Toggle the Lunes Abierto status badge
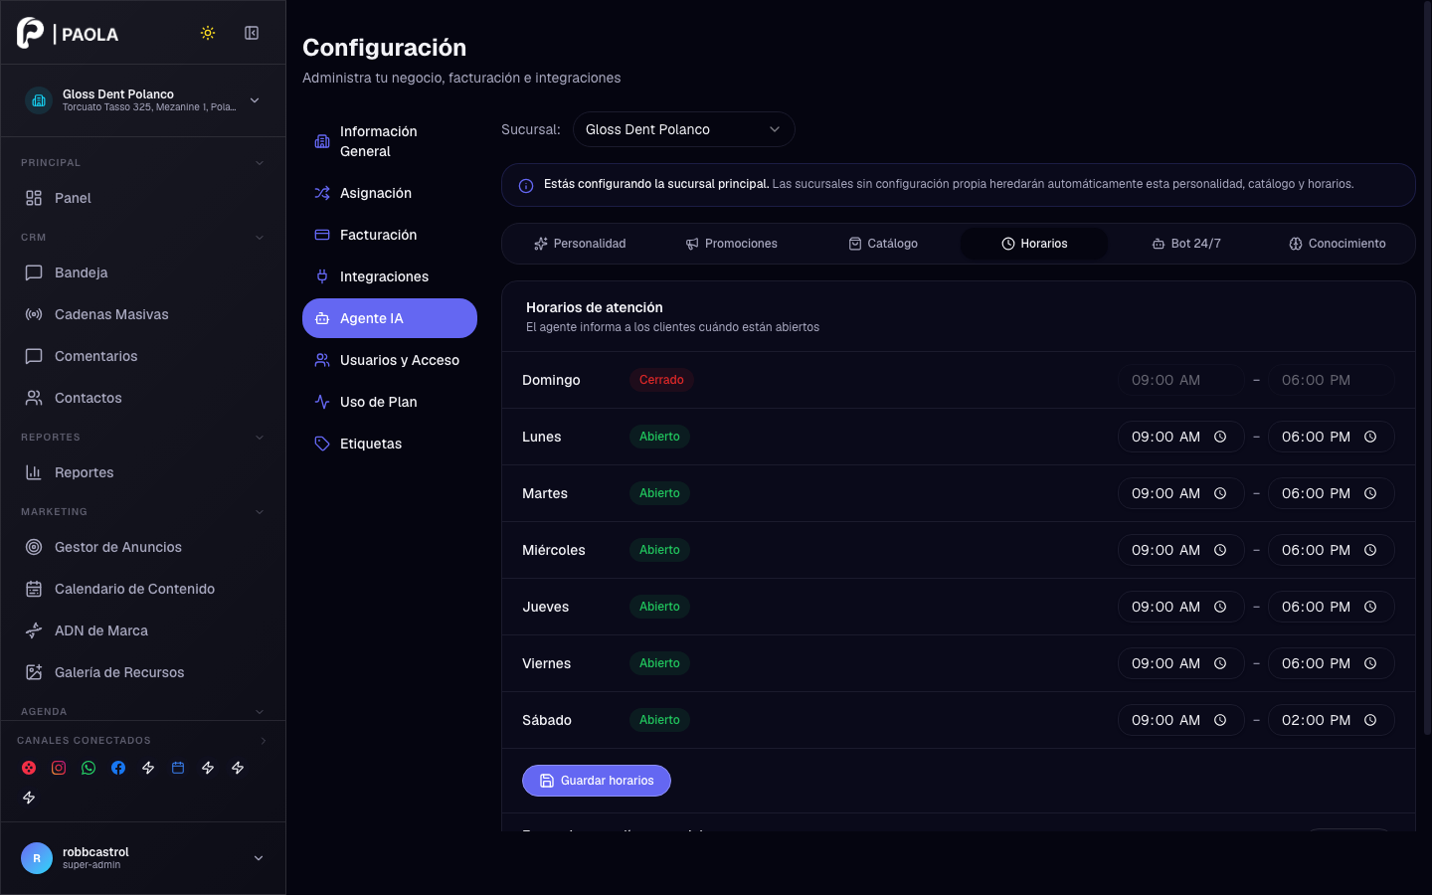 point(659,437)
